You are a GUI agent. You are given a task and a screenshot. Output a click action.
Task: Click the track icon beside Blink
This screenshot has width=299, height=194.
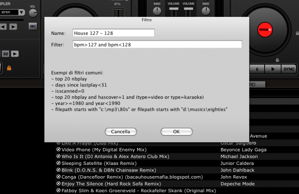(59, 170)
